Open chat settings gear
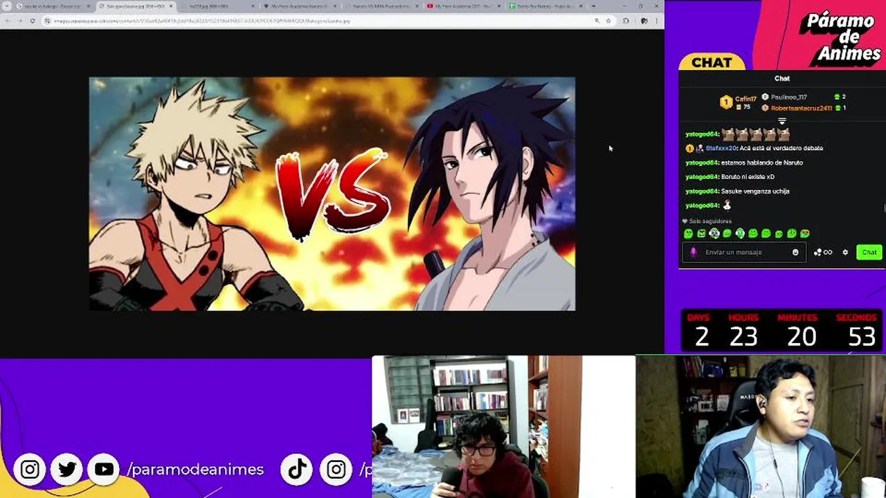Image resolution: width=886 pixels, height=498 pixels. pos(845,252)
